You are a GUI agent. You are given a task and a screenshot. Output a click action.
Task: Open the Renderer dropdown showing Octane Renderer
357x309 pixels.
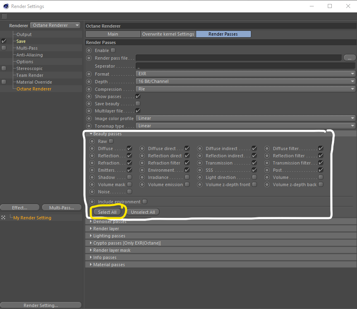tap(55, 25)
